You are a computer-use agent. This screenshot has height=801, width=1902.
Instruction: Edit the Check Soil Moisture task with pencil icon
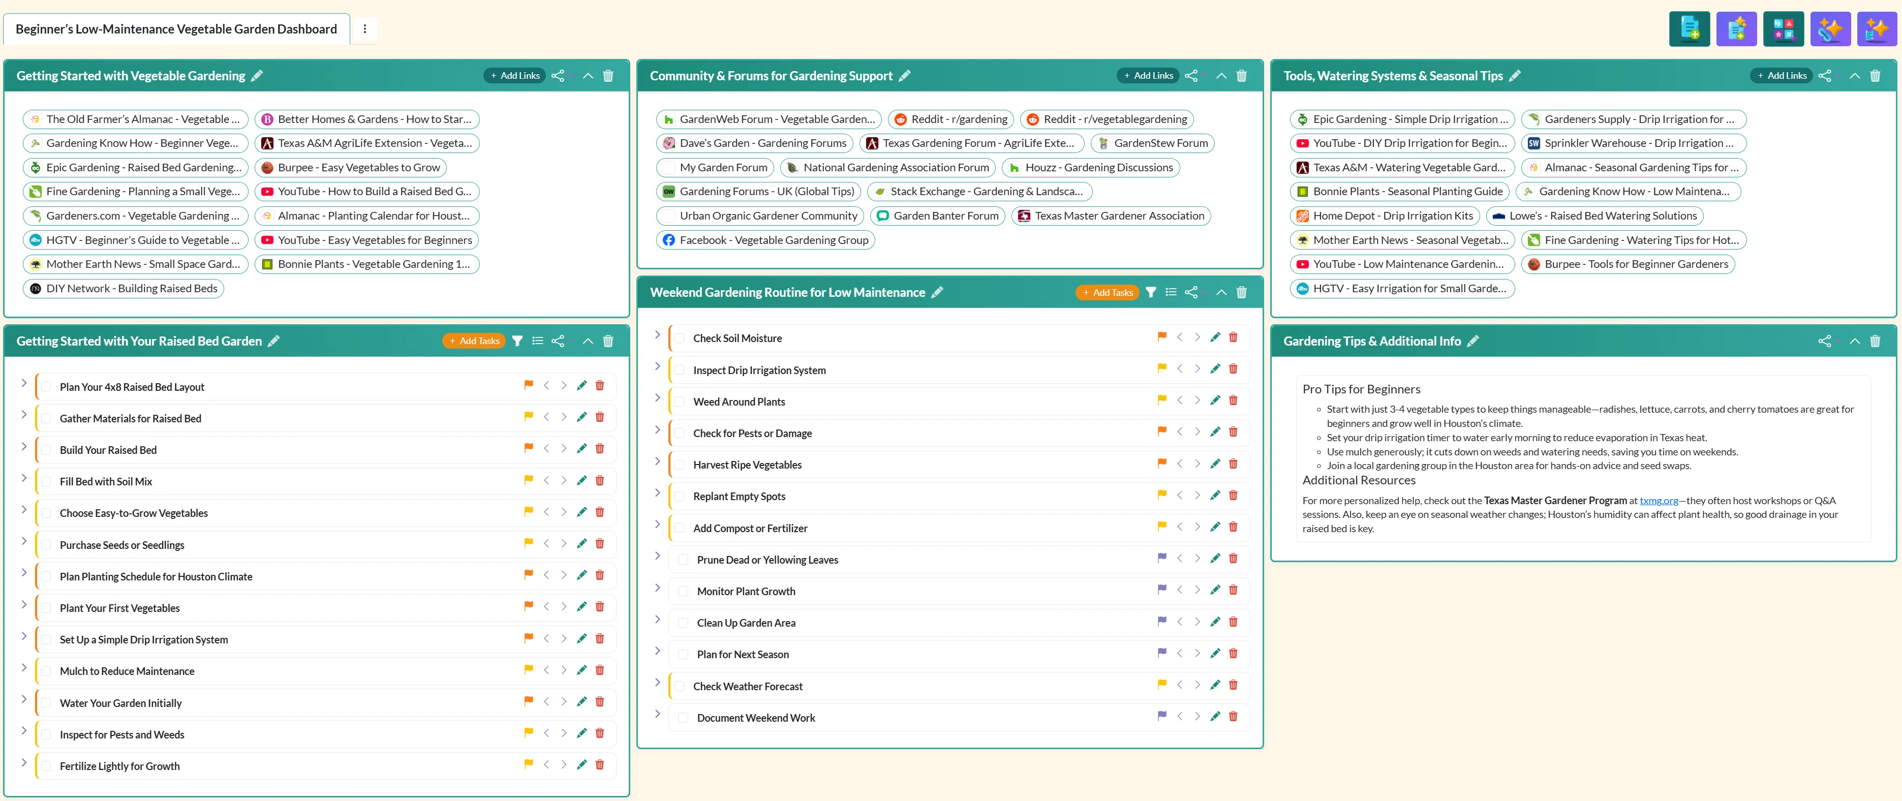point(1215,337)
